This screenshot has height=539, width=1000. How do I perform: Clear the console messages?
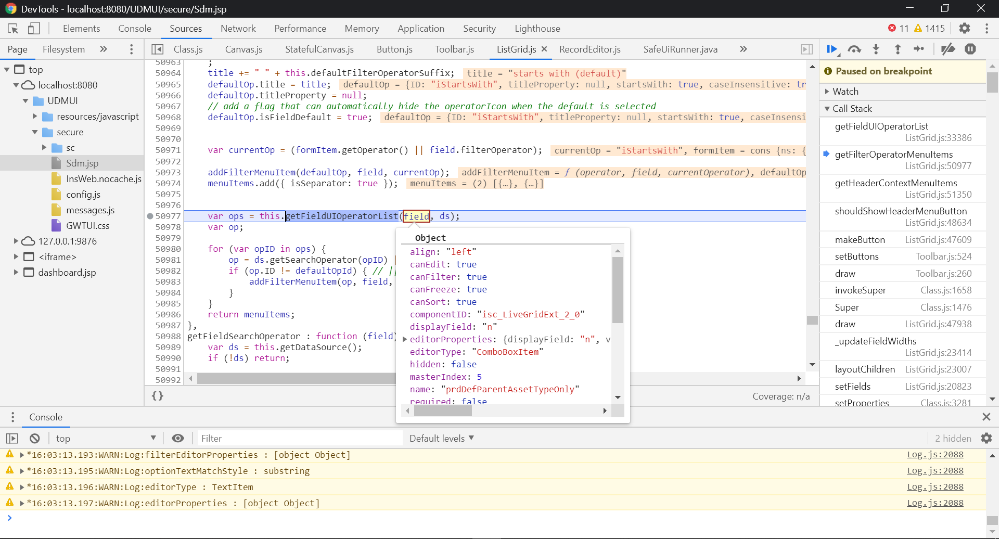(x=35, y=439)
